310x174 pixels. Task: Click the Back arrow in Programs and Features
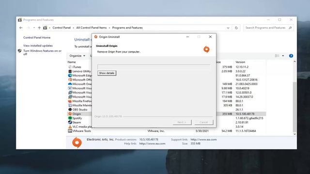tap(21, 28)
